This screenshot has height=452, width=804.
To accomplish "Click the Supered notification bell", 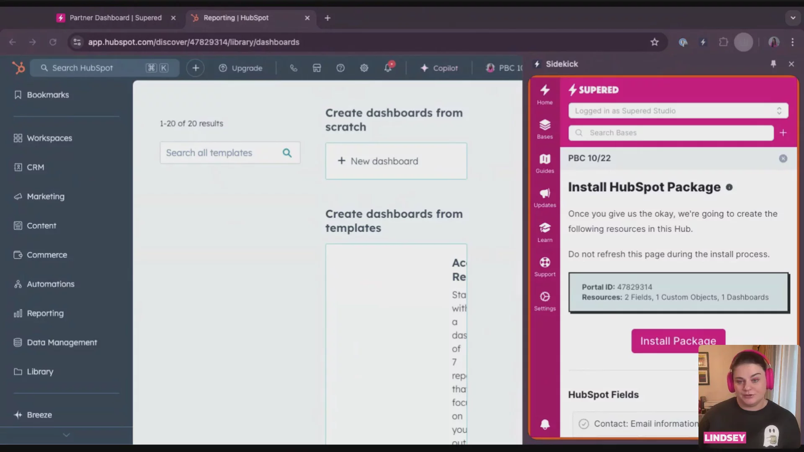I will point(545,424).
